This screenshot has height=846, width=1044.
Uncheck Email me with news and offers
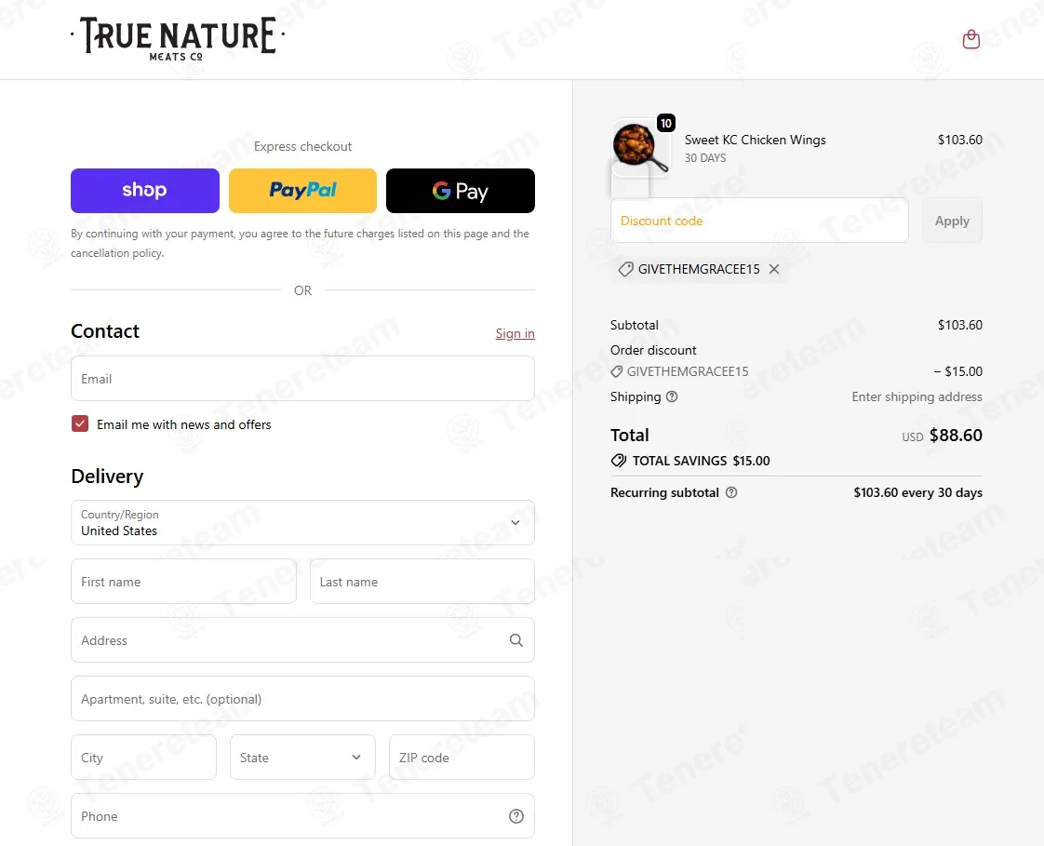(80, 423)
